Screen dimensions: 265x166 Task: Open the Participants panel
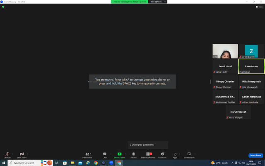[x=87, y=155]
